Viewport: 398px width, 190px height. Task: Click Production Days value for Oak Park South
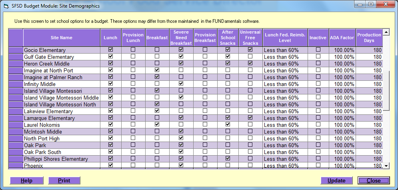369,152
